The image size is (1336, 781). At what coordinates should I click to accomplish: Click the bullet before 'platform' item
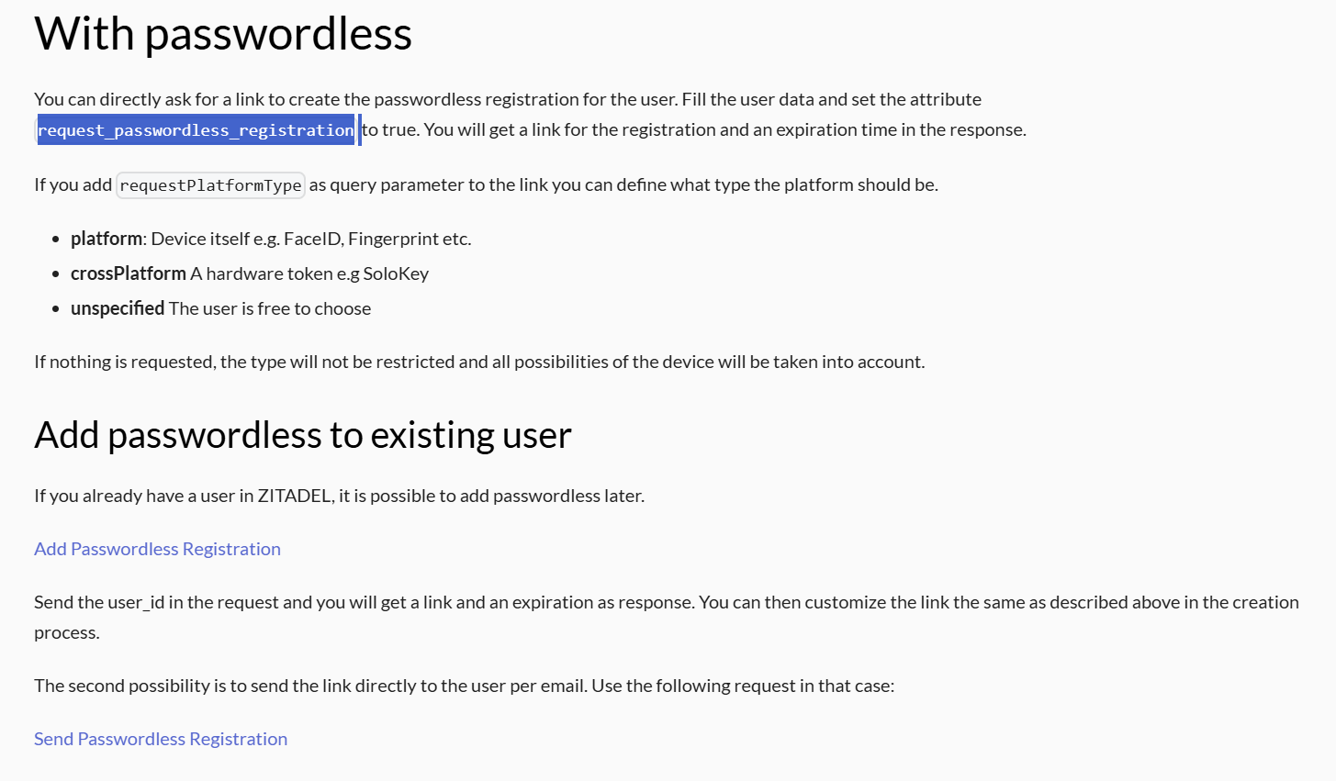[x=57, y=240]
